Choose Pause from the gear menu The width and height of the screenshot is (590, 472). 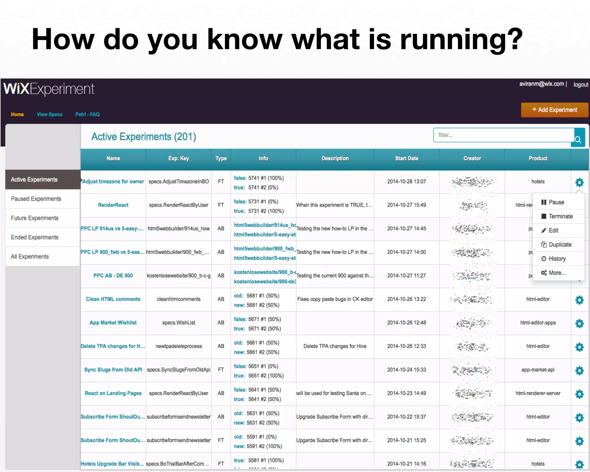558,202
